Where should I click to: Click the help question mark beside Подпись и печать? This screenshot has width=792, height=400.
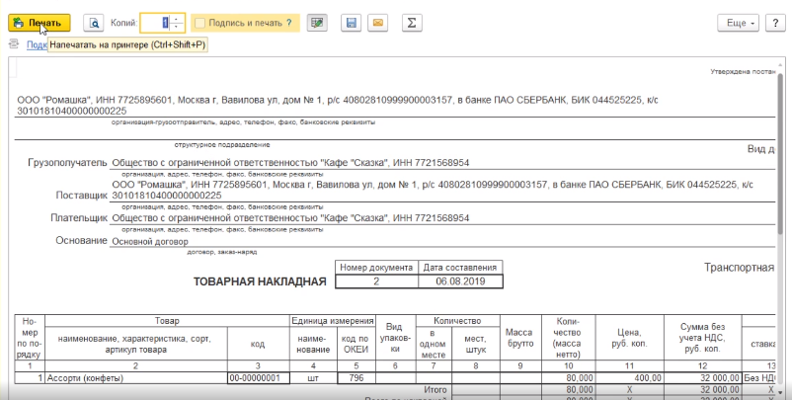pyautogui.click(x=289, y=22)
